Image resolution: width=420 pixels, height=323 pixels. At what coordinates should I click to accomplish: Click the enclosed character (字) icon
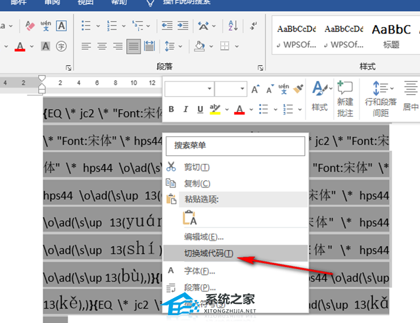point(61,46)
